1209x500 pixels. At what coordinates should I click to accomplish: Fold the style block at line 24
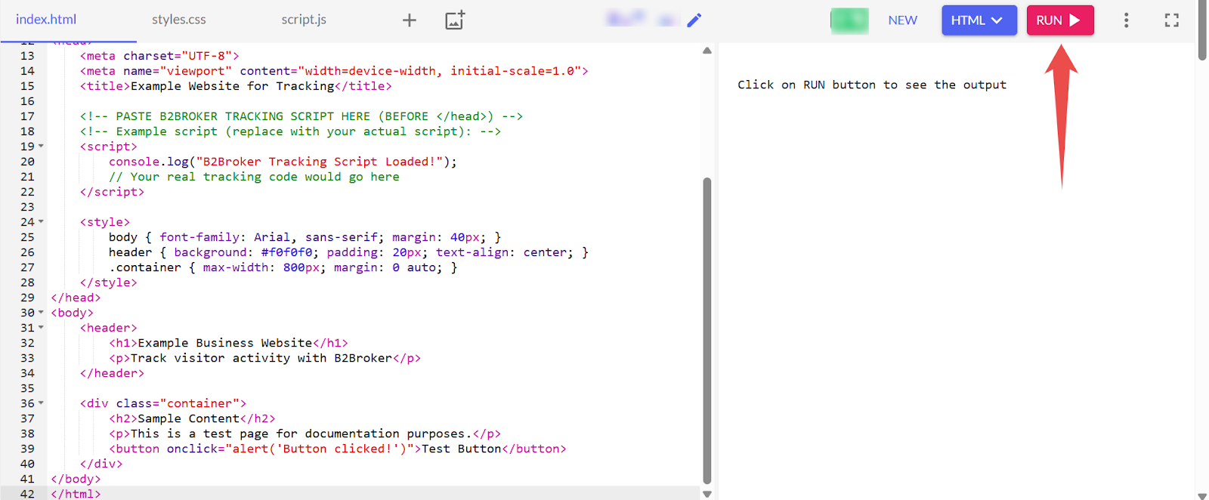click(41, 222)
